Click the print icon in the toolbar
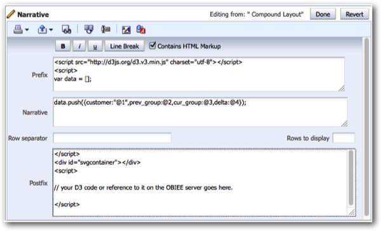The image size is (381, 231). coord(18,29)
